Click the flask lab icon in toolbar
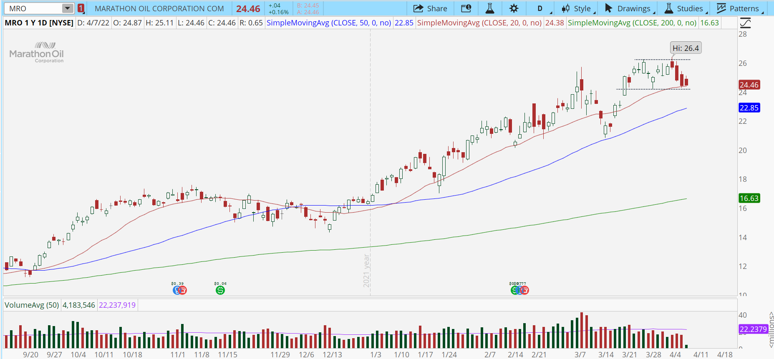Image resolution: width=774 pixels, height=359 pixels. click(490, 8)
